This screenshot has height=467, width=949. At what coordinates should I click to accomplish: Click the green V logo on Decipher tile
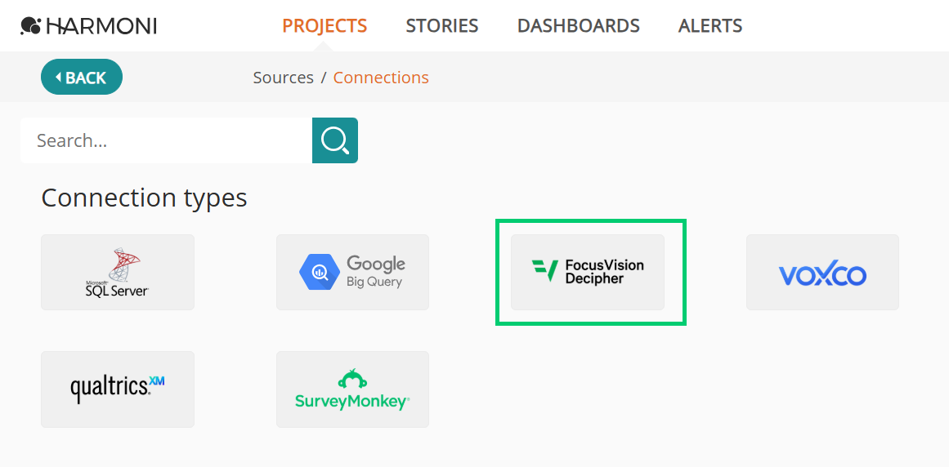tap(545, 271)
